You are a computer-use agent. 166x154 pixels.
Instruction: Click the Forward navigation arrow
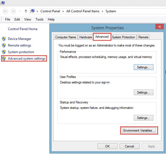click(x=13, y=11)
